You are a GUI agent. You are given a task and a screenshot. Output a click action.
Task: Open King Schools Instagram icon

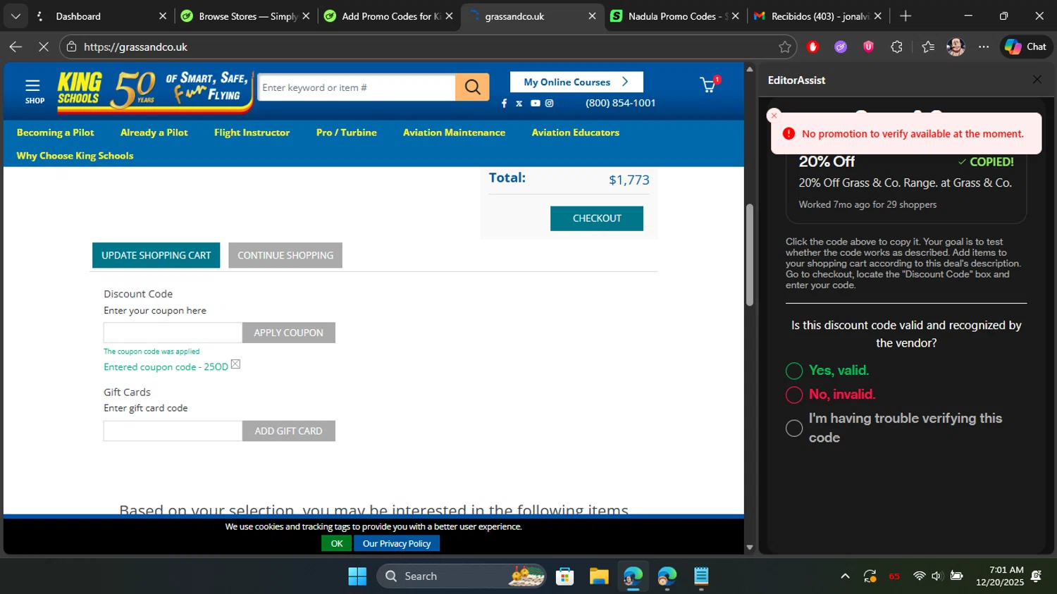(x=550, y=104)
